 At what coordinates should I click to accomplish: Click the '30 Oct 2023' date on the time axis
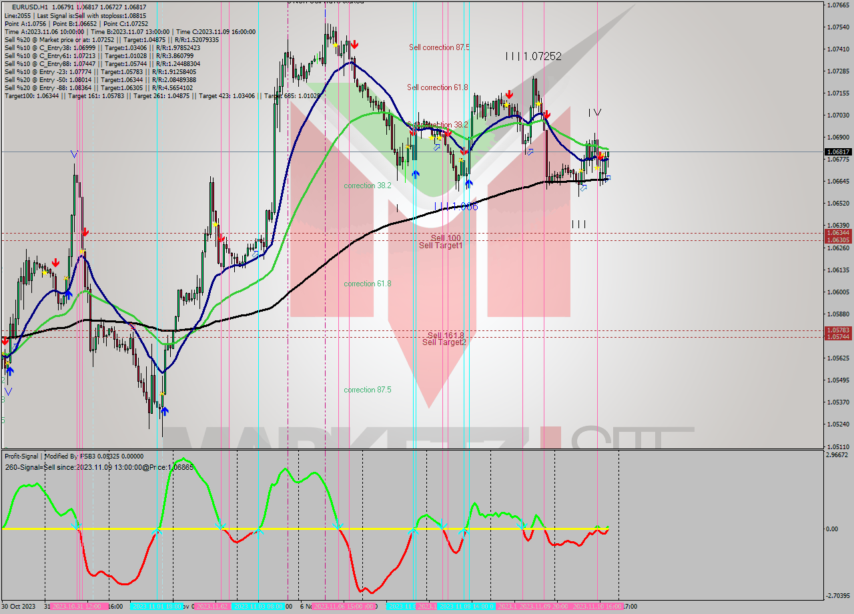click(19, 607)
